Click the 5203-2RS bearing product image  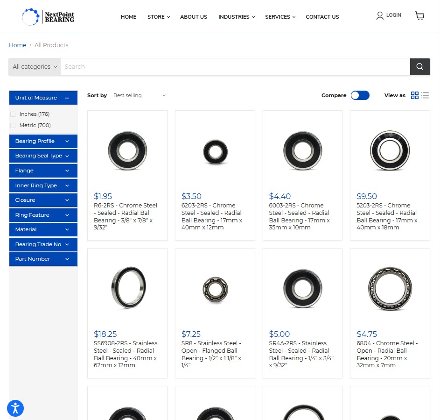(x=390, y=150)
